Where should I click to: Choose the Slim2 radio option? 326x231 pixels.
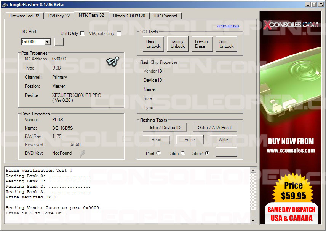(207, 153)
